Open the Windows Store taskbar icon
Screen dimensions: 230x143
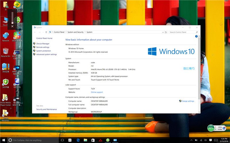click(93, 140)
